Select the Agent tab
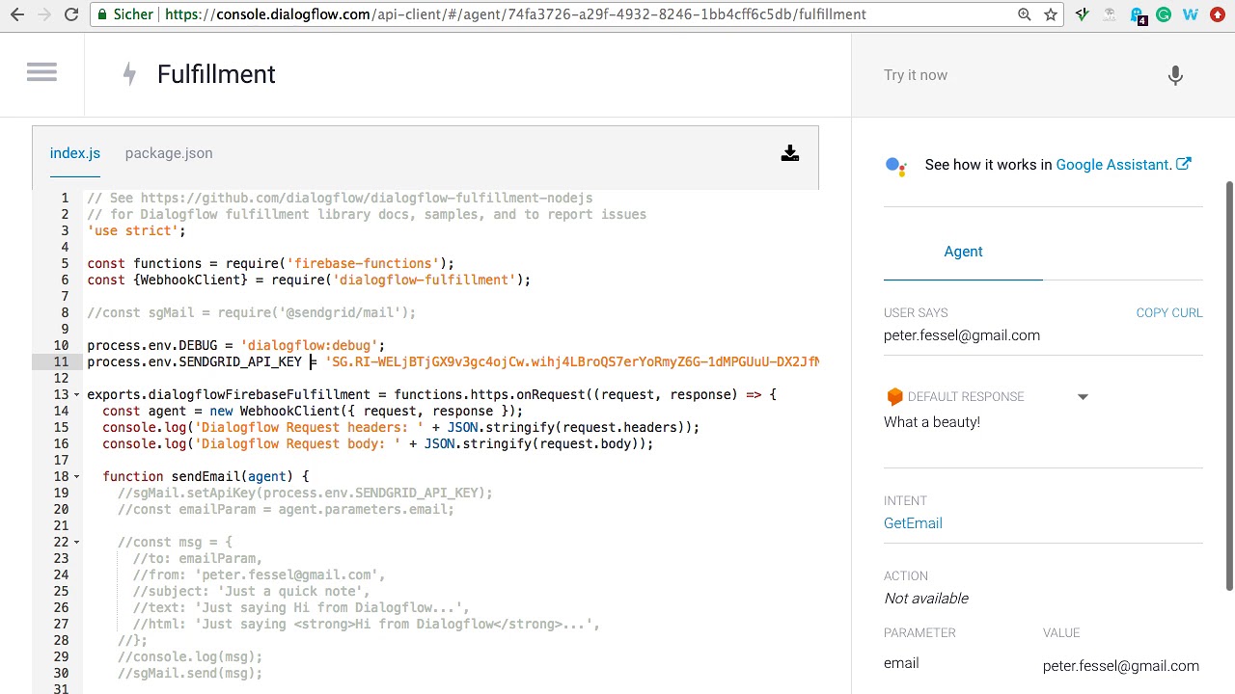 coord(963,252)
